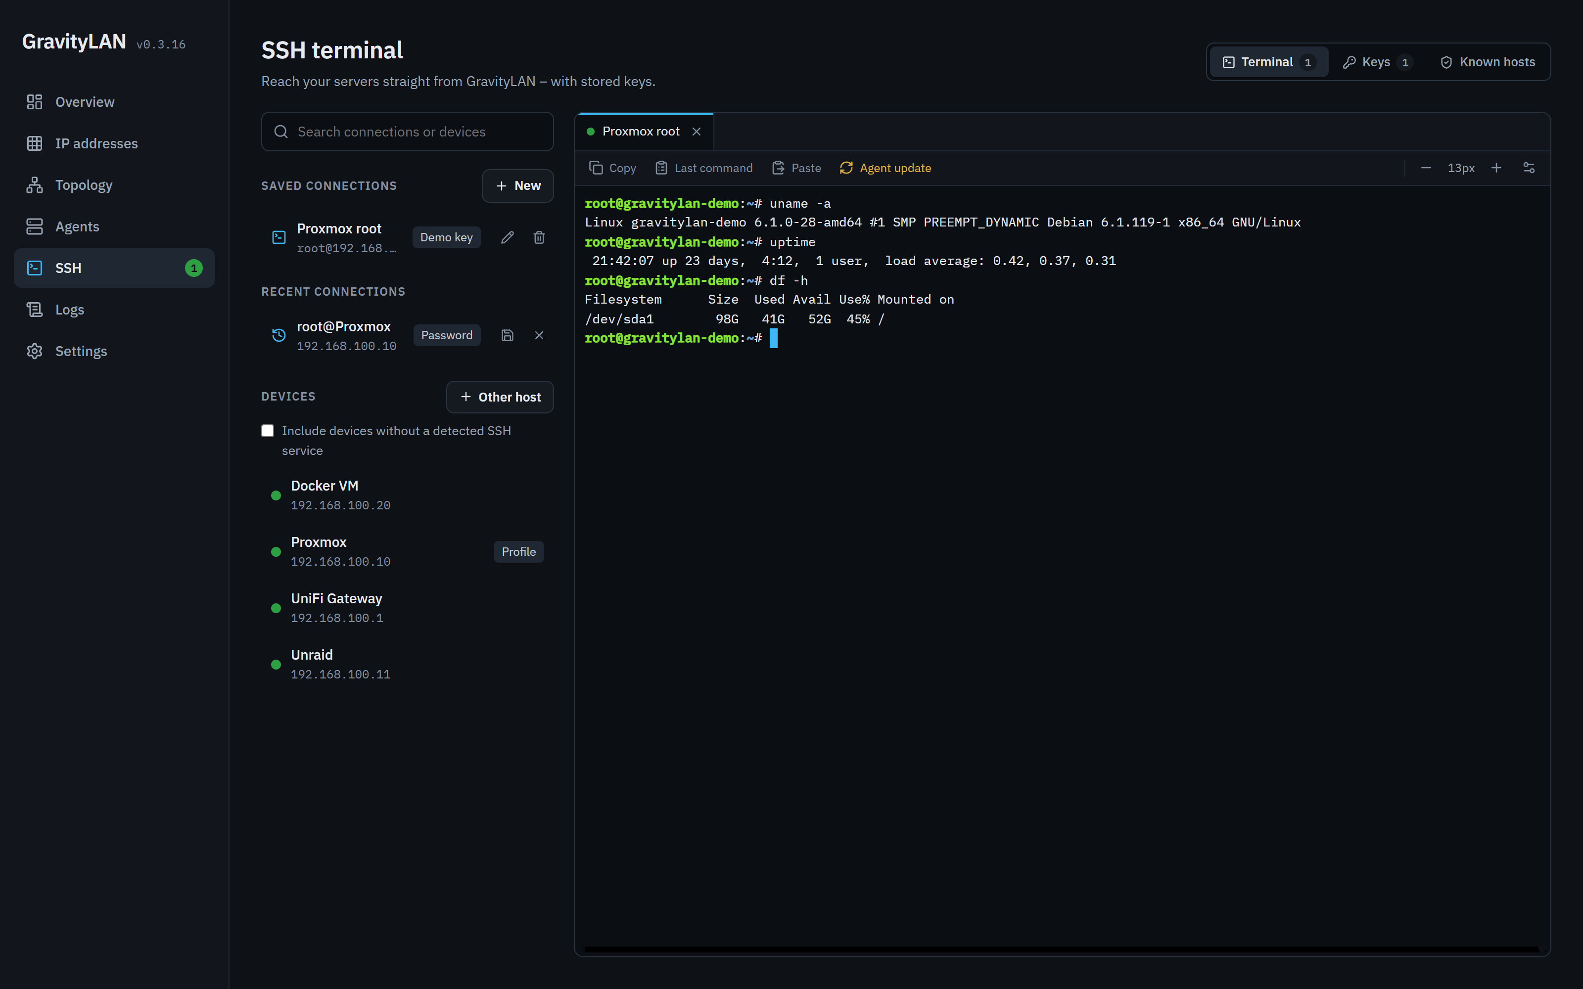Click the Demo key badge
This screenshot has width=1583, height=989.
pyautogui.click(x=446, y=237)
